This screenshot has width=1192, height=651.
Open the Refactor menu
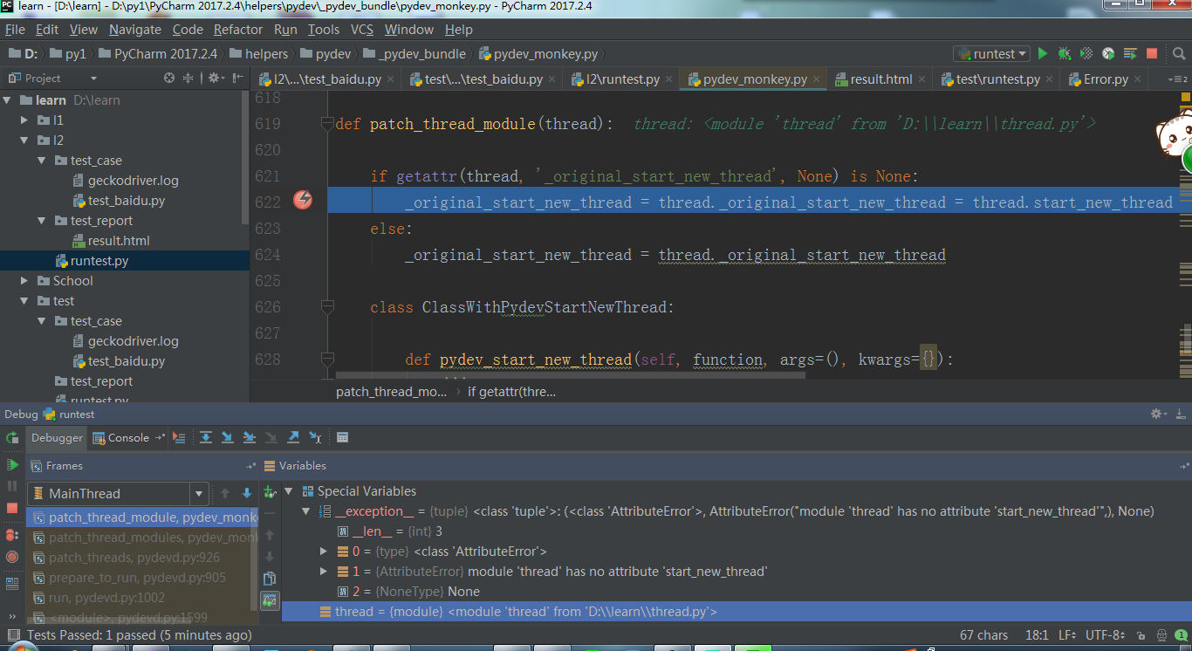click(238, 30)
